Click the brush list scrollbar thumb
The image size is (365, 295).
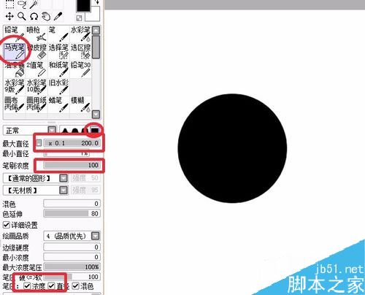pyautogui.click(x=96, y=47)
